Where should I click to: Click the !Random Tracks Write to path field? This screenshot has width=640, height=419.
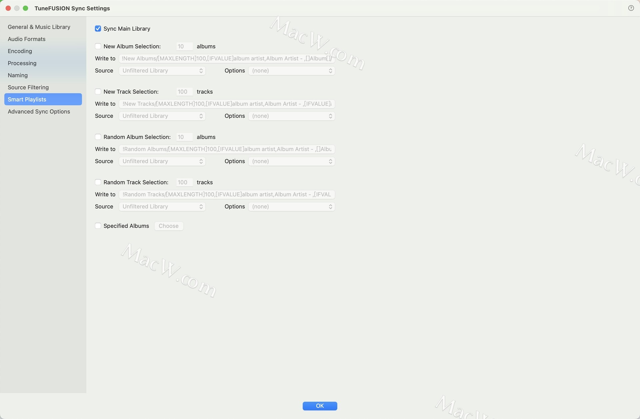coord(227,195)
